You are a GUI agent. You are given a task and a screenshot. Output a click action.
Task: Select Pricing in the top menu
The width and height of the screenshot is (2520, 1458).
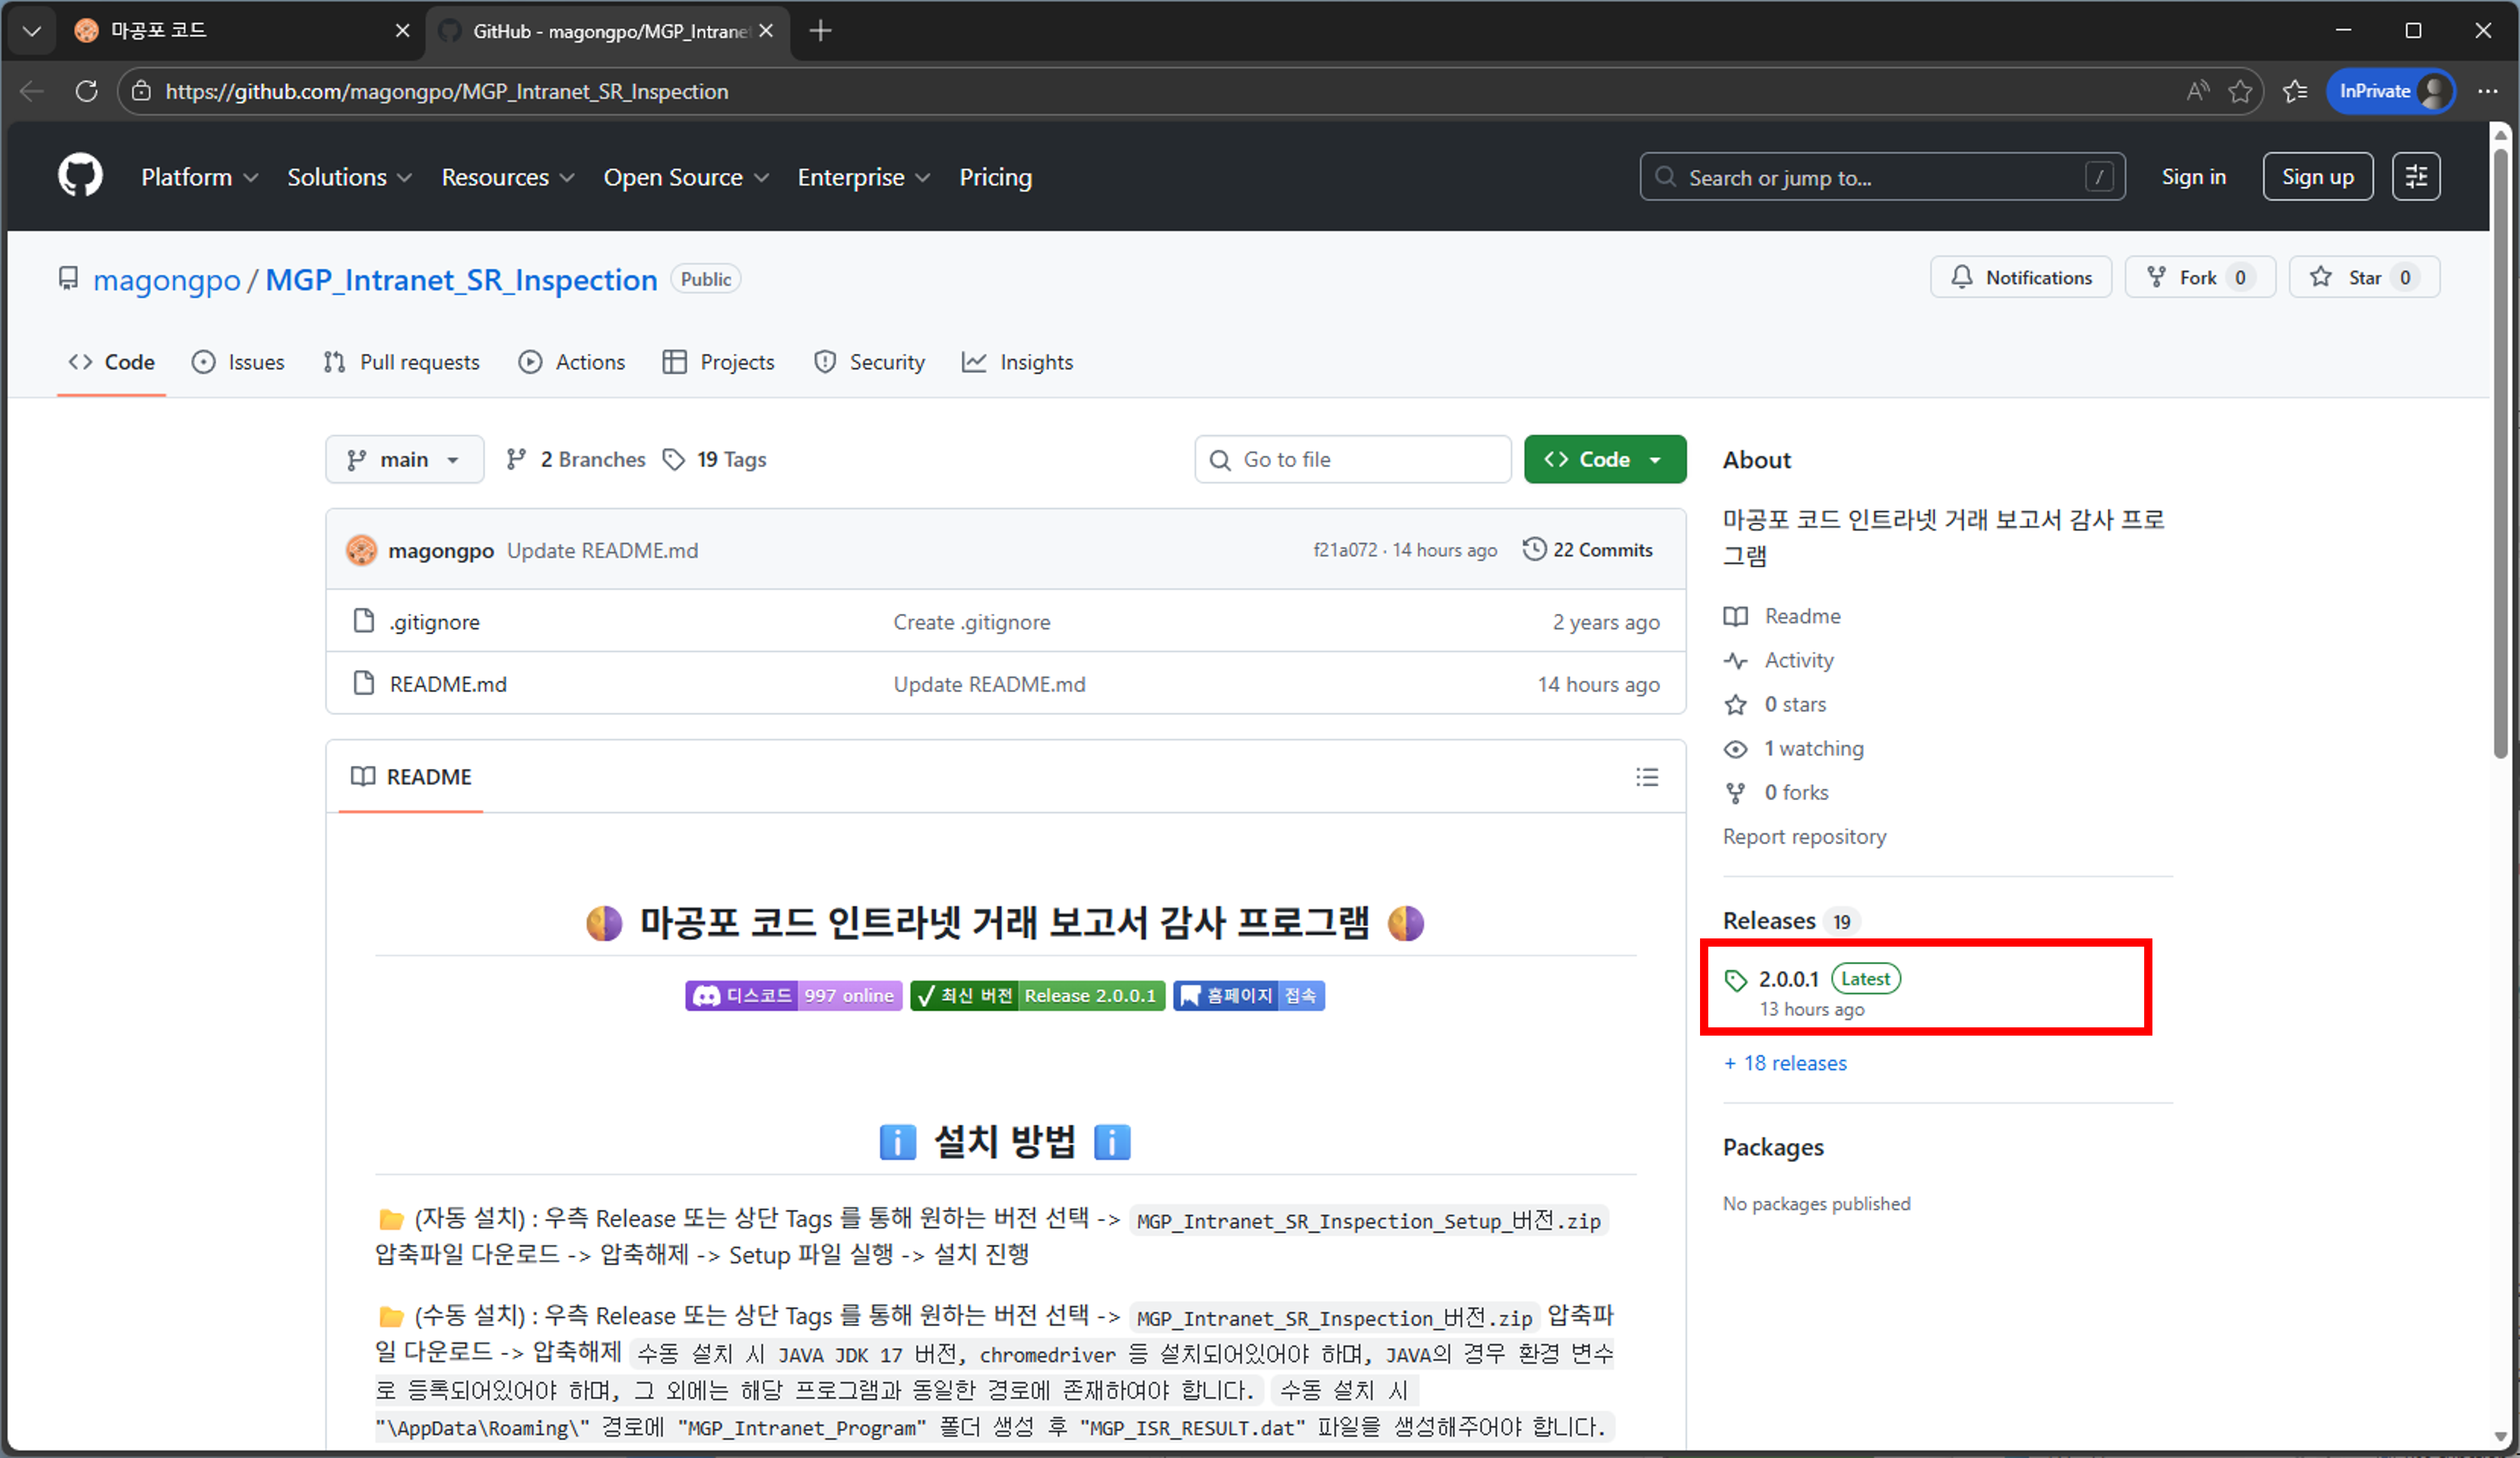pos(995,177)
